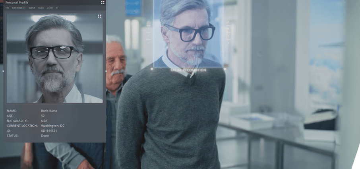The height and width of the screenshot is (169, 360).
Task: Click the grid icon in Personal Profile title bar
Action: click(x=103, y=2)
